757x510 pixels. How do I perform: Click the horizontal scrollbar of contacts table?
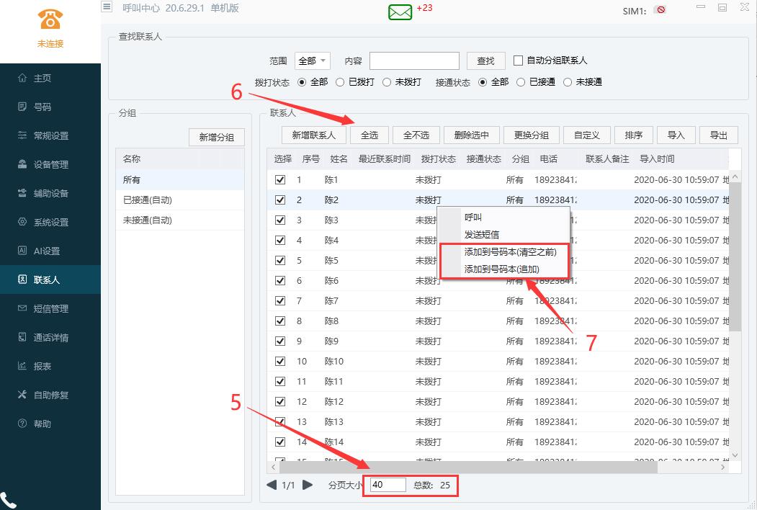click(468, 467)
